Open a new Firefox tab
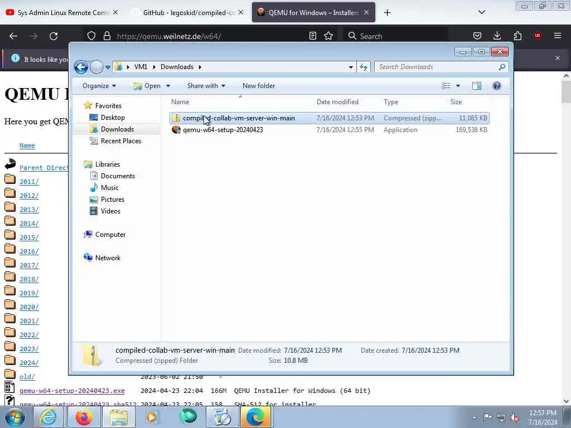This screenshot has height=428, width=571. point(387,13)
